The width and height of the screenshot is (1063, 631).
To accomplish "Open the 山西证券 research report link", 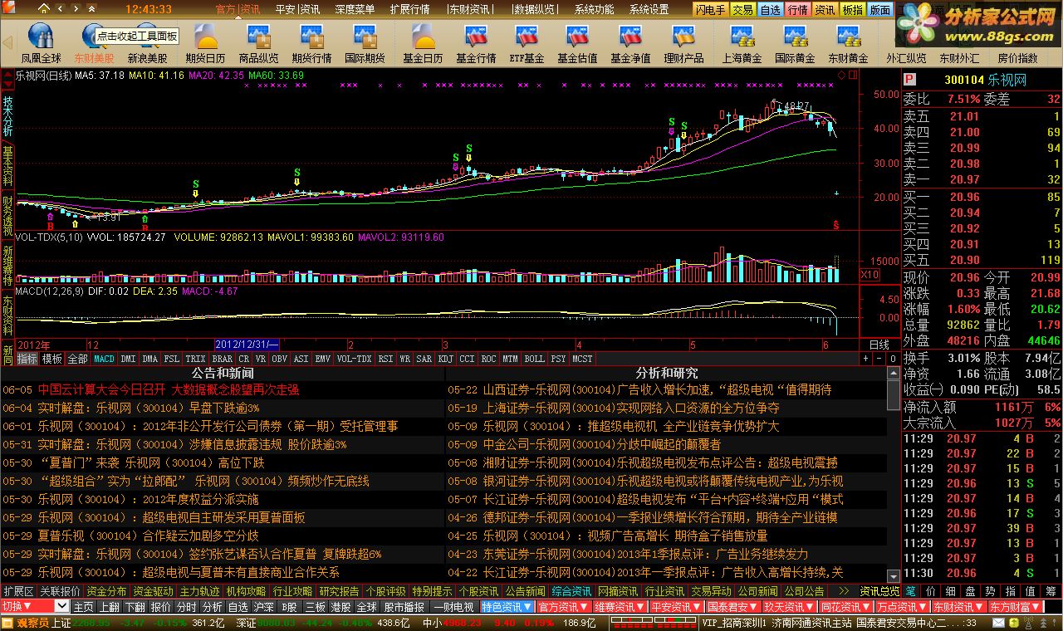I will click(x=657, y=389).
